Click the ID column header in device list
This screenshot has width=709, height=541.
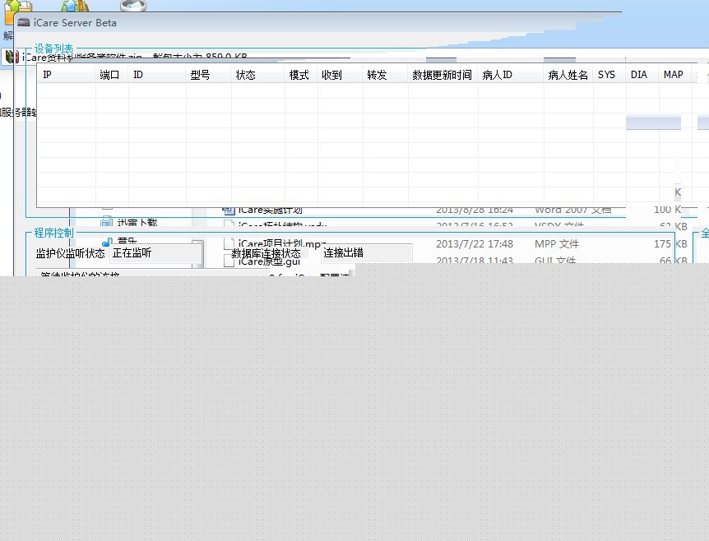point(157,75)
